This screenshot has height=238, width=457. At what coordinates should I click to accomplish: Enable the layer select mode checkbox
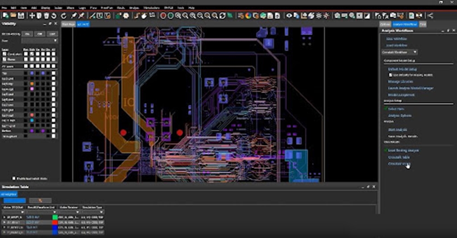14,178
